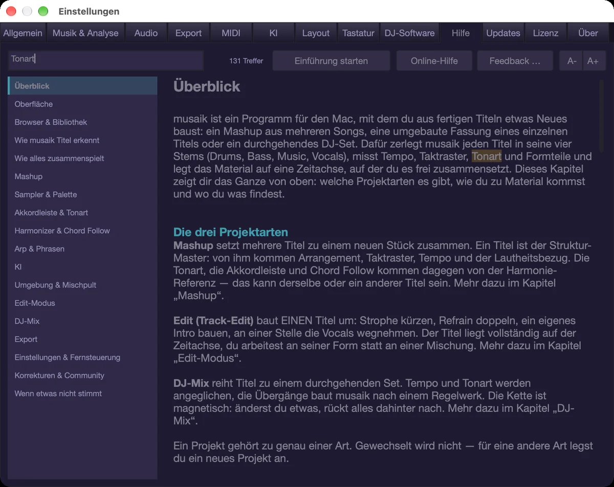Select Wie musaik Titel erkennt
Image resolution: width=614 pixels, height=487 pixels.
[83, 140]
